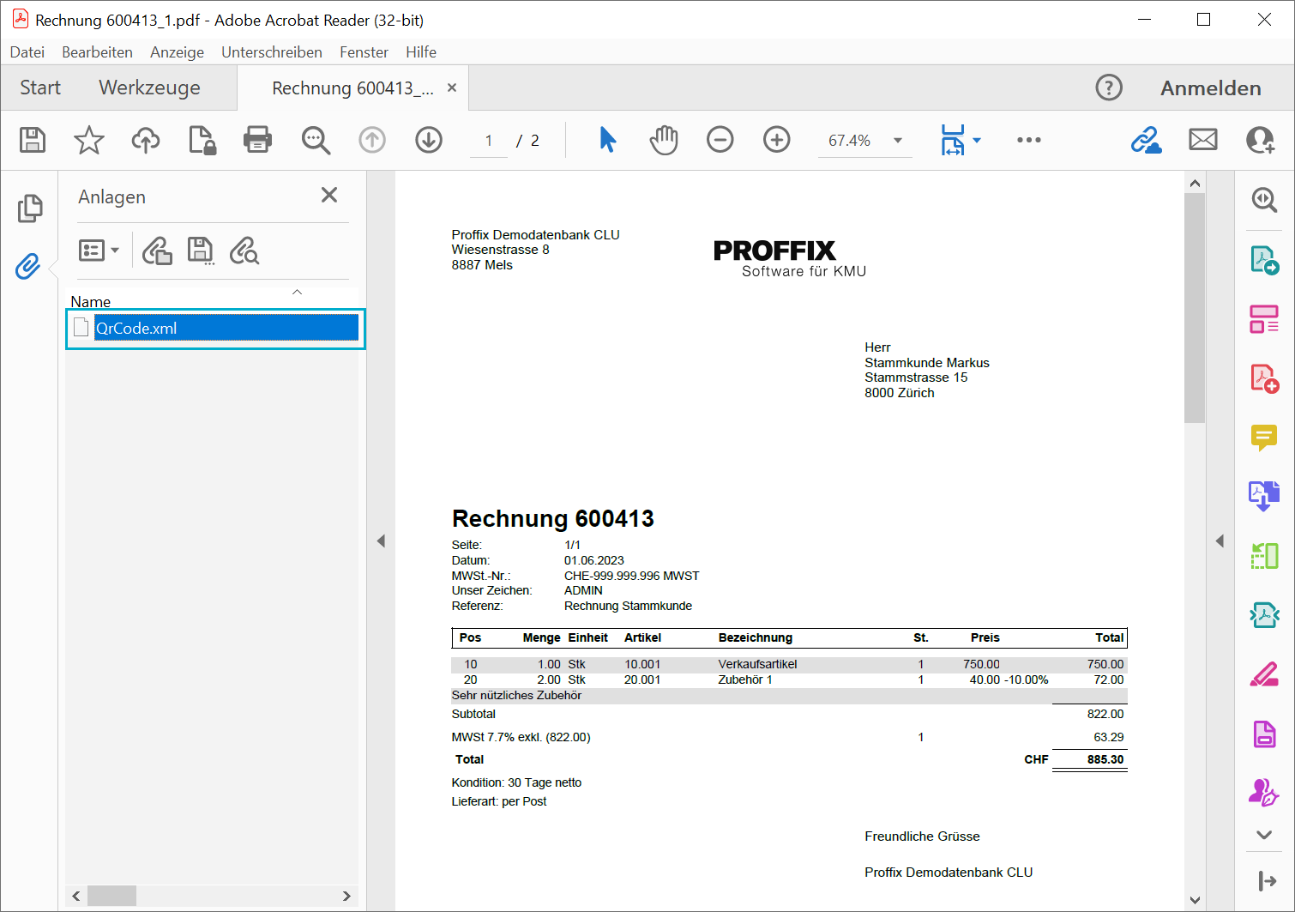The image size is (1295, 912).
Task: Collapse the left navigation pane arrow
Action: [x=381, y=541]
